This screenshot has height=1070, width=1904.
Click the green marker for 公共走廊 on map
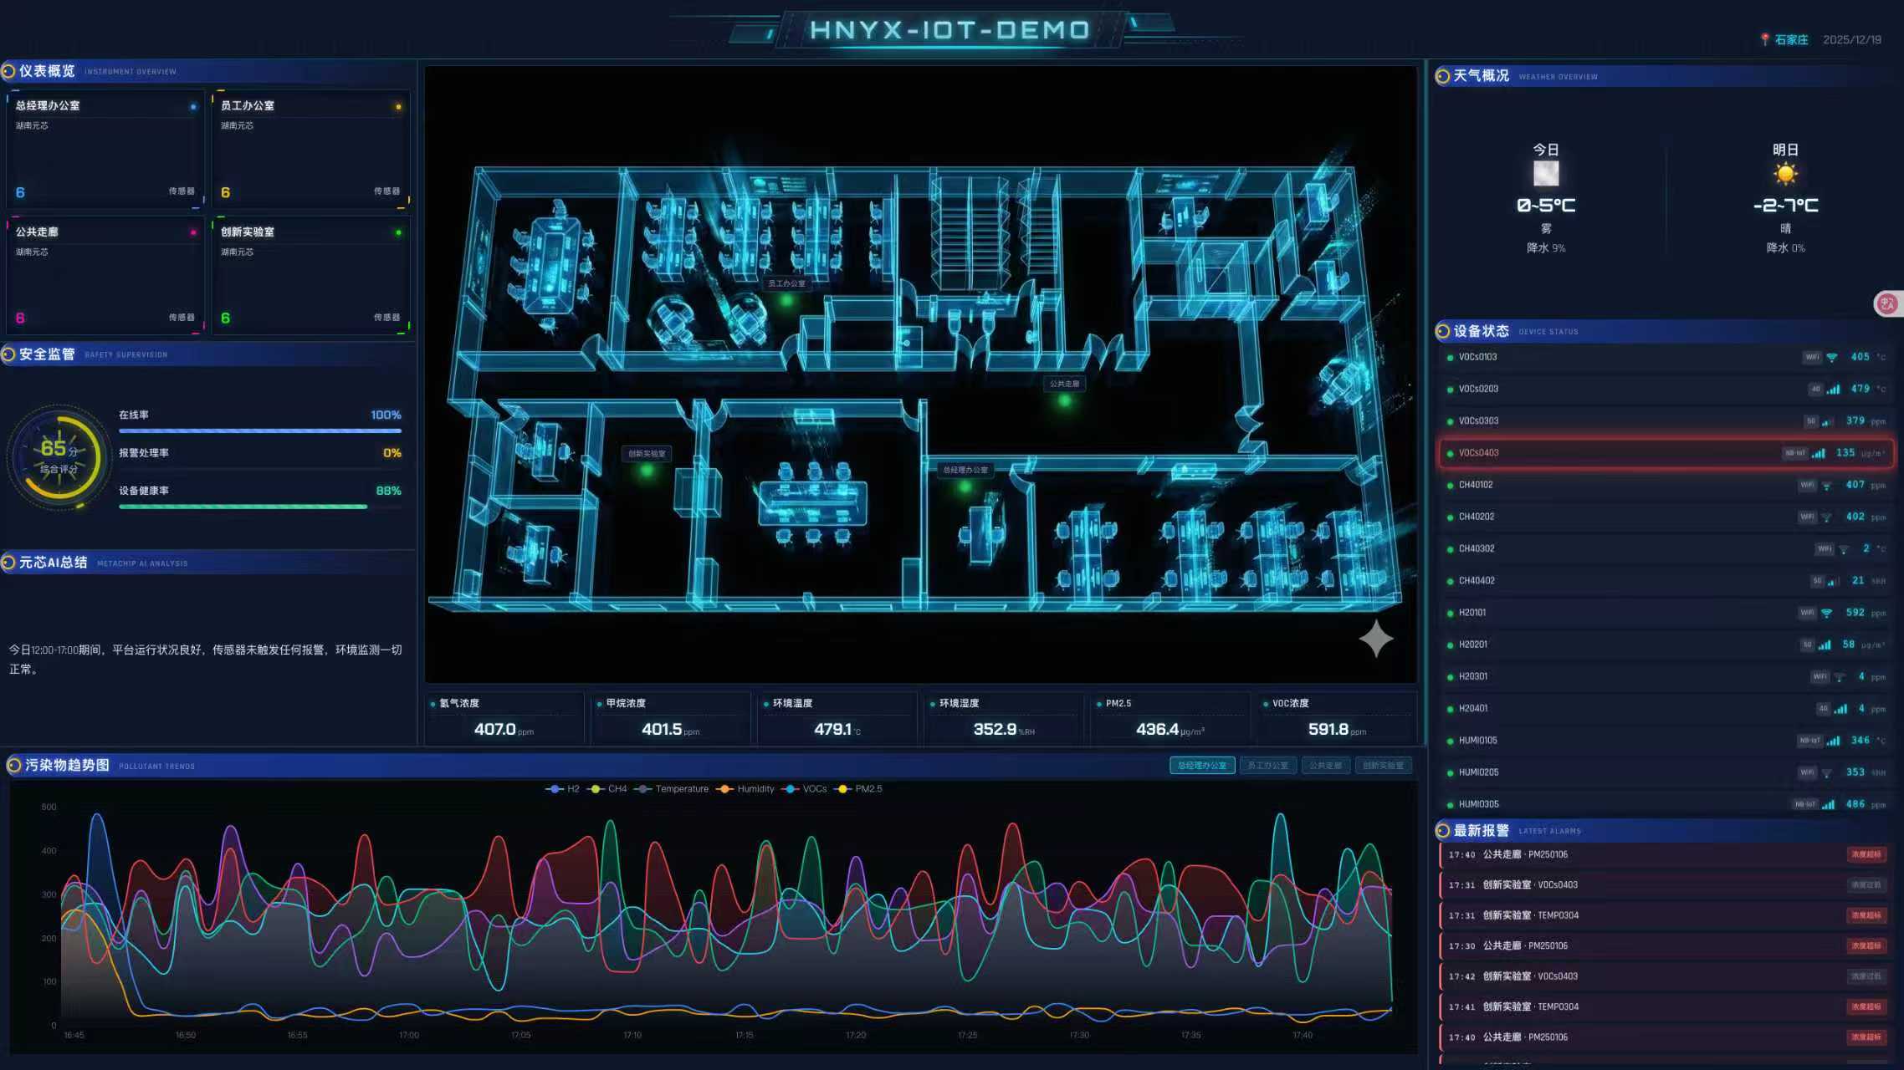[x=1064, y=401]
